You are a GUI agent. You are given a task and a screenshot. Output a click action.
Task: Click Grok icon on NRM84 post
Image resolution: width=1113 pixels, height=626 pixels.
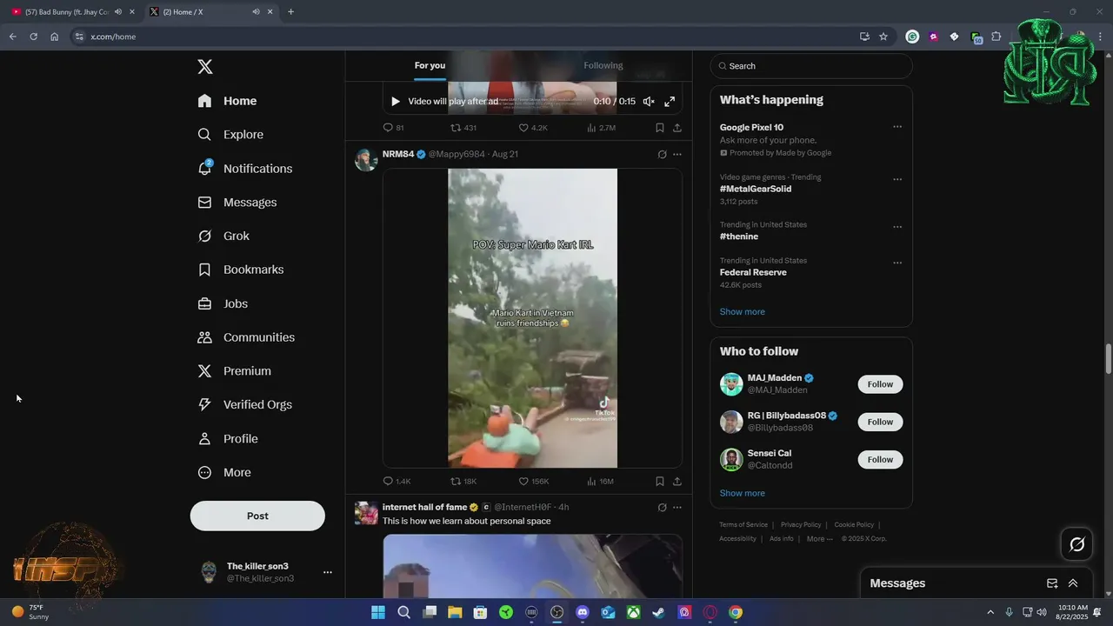tap(662, 155)
